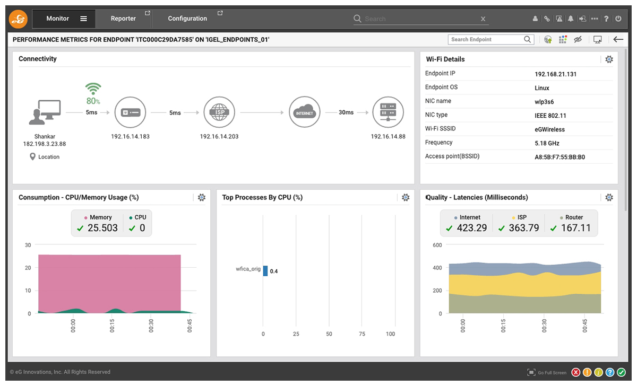Click the back arrow icon
The image size is (637, 386).
click(x=618, y=39)
